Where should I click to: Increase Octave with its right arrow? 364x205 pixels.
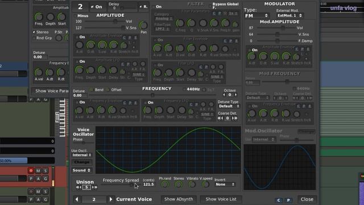(x=235, y=95)
